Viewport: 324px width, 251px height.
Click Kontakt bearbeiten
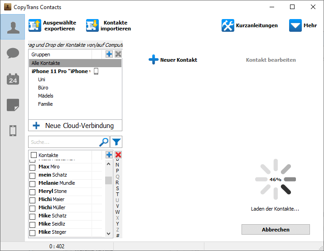[271, 60]
